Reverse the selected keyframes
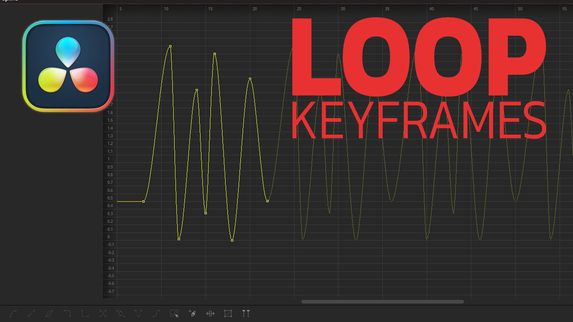The height and width of the screenshot is (322, 573). 103,314
